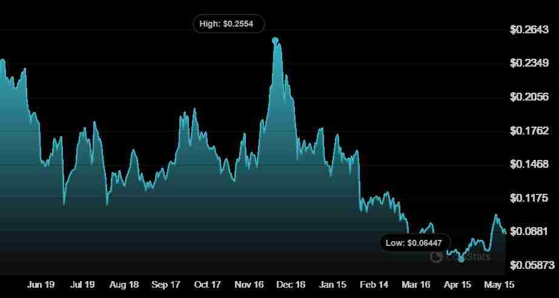Click the $0.05873 price axis label

coord(531,265)
